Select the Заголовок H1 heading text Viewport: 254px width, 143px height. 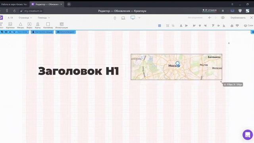[x=79, y=71]
